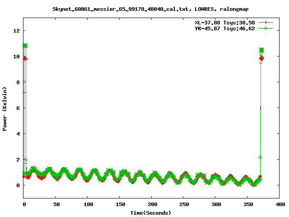This screenshot has height=217, width=289.
Task: Click the y-axis tick label 4
Action: tap(18, 134)
